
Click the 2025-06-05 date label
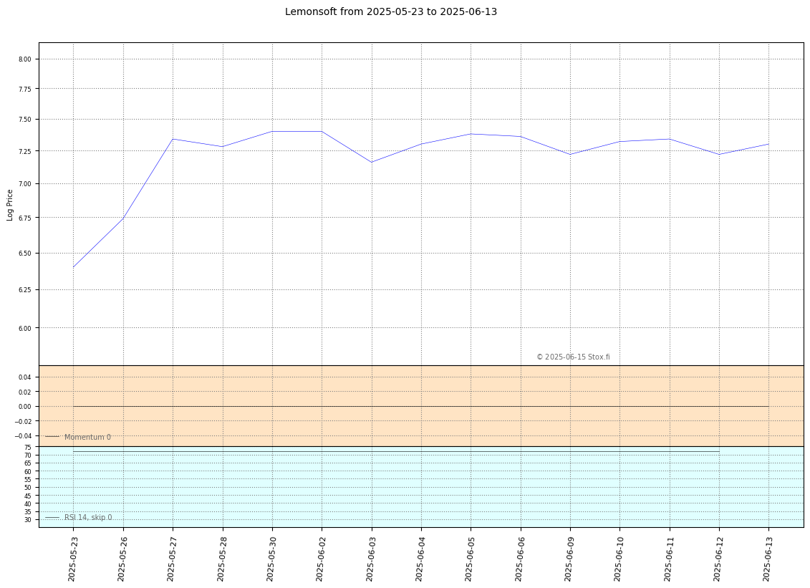(x=470, y=559)
